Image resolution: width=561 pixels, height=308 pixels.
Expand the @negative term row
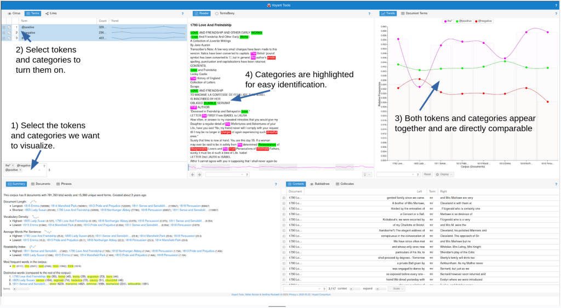[4, 32]
